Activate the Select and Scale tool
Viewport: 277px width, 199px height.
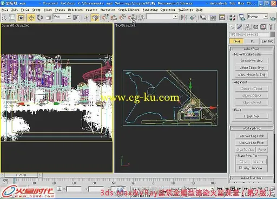48,18
